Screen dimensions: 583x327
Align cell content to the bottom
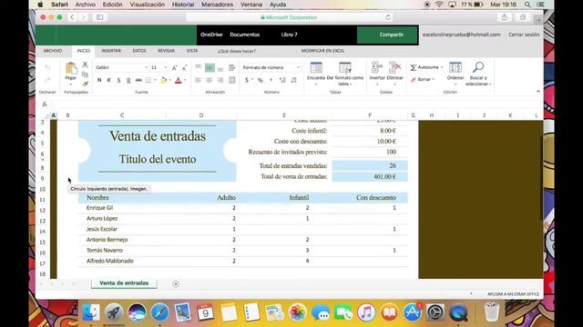[x=220, y=68]
